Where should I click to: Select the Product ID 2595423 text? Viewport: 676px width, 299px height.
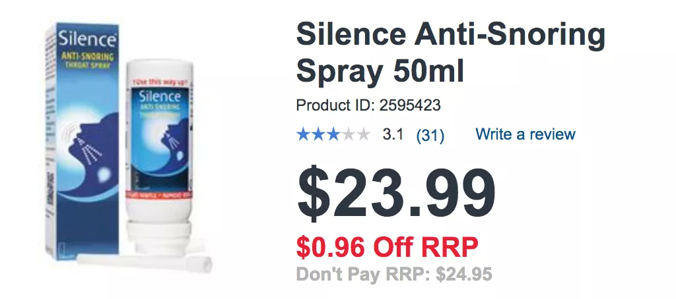368,105
